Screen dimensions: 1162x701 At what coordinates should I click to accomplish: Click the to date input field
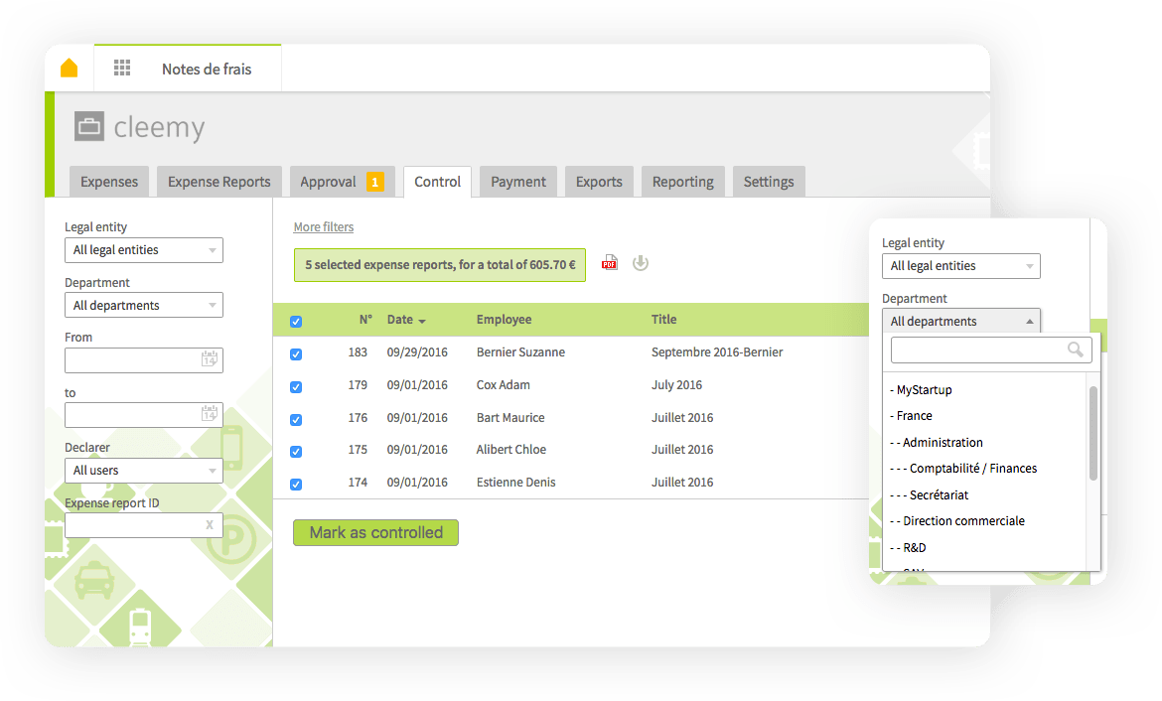(144, 415)
